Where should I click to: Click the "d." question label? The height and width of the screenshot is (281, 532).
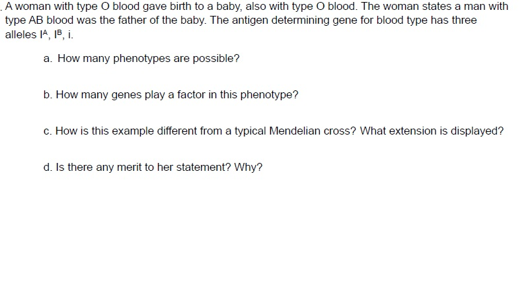coord(48,167)
